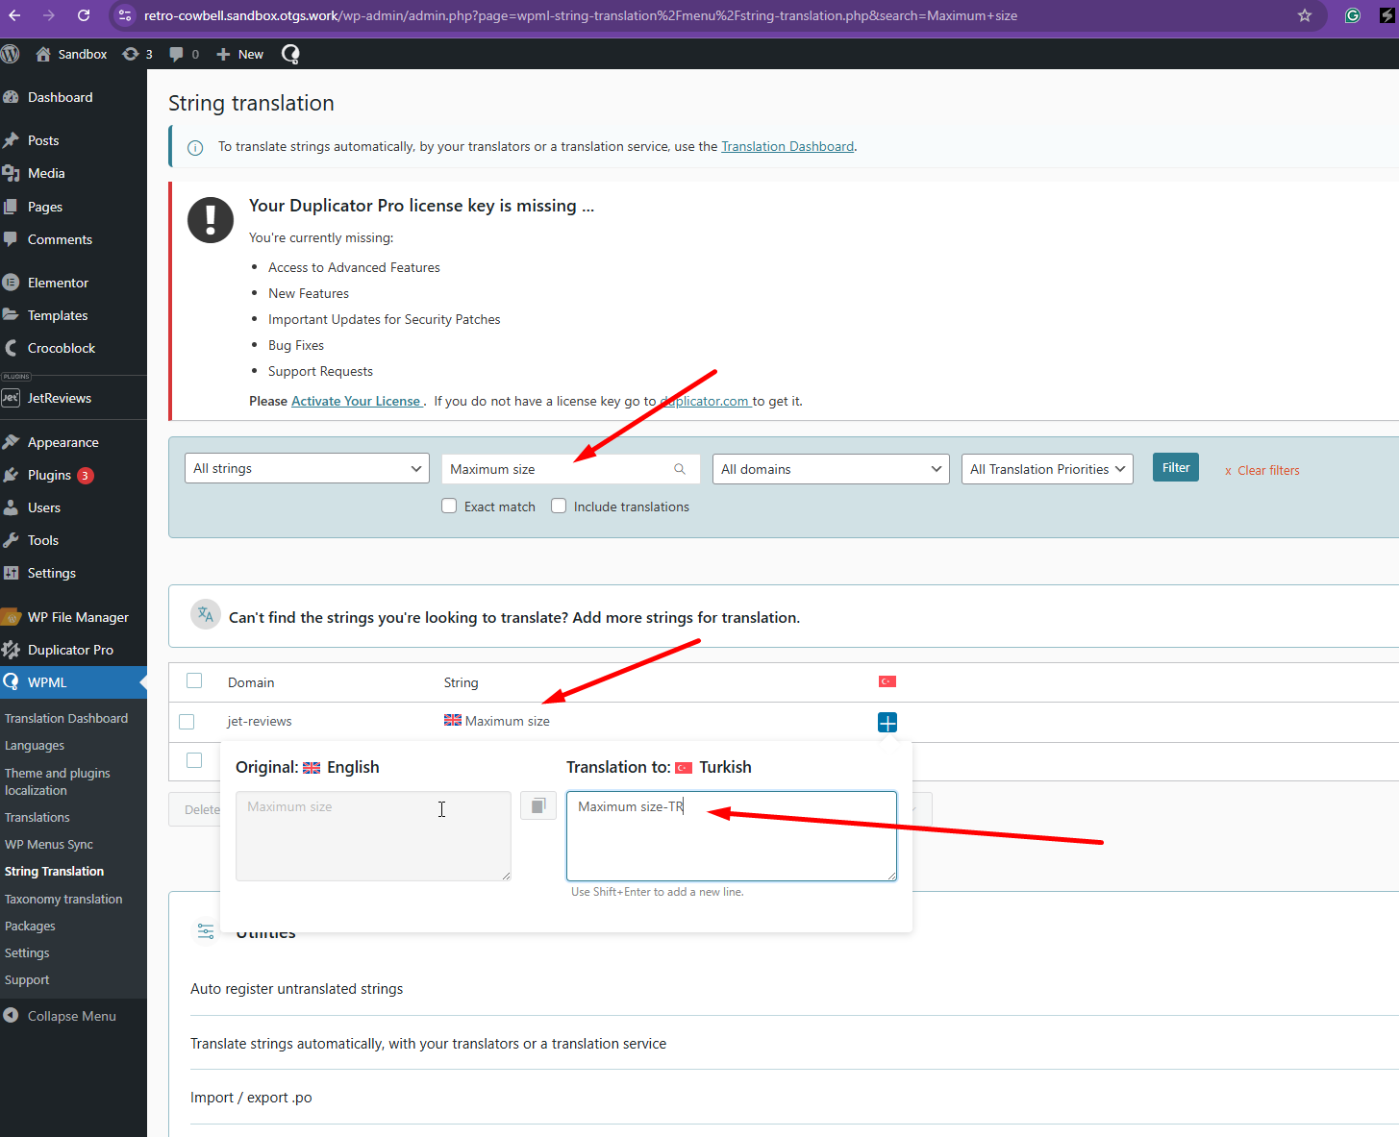Check the select-all checkbox in table header
This screenshot has height=1137, width=1399.
click(194, 680)
